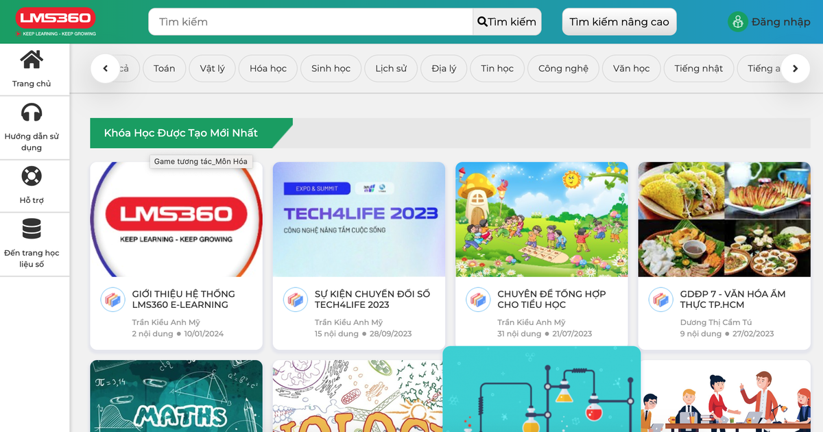The image size is (823, 432).
Task: Click the Tìm kiếm nâng cao button
Action: [619, 22]
